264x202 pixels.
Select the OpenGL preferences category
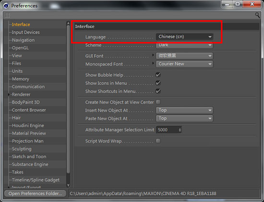(x=20, y=48)
